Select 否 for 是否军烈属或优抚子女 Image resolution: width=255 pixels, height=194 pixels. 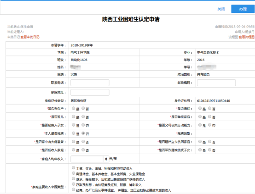209,150
